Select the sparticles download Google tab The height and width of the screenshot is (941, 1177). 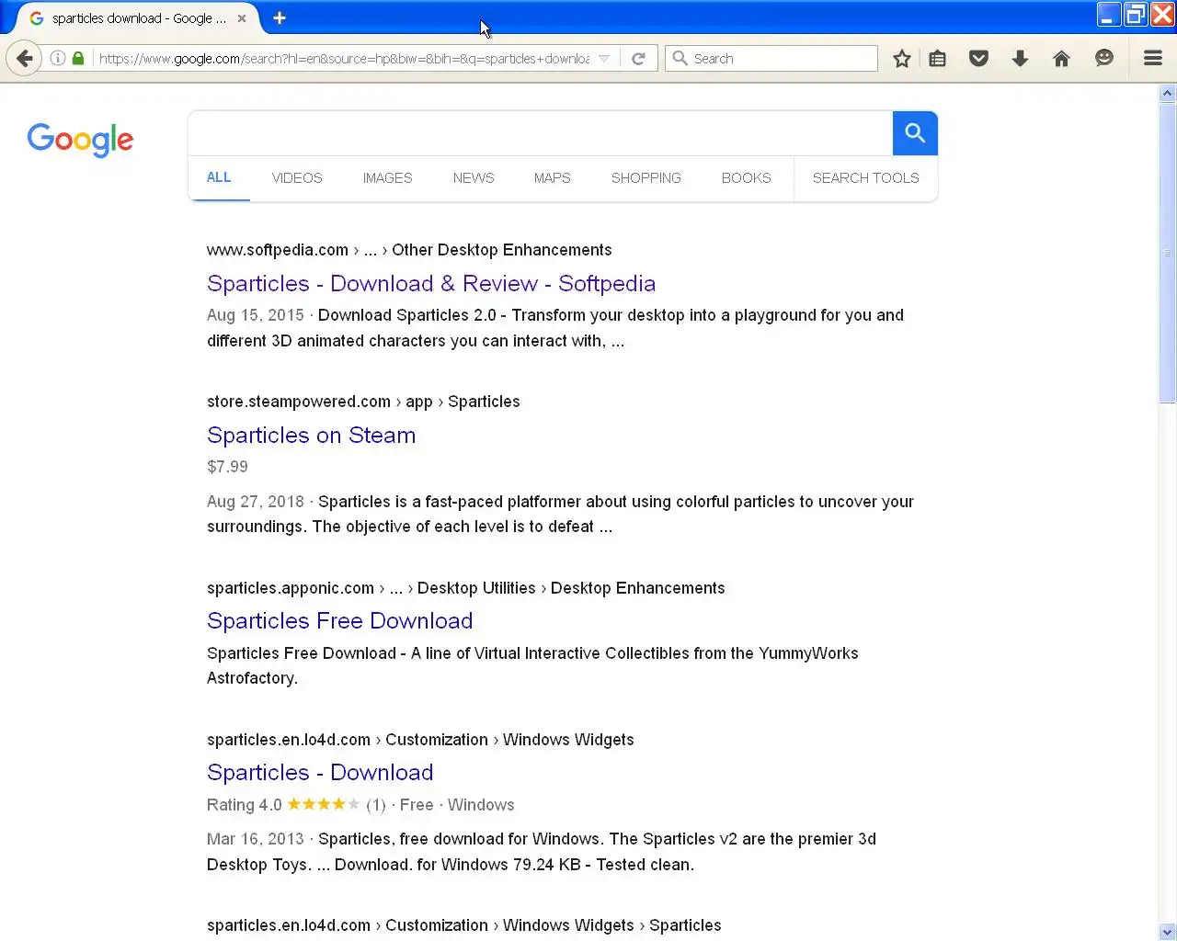[x=138, y=17]
